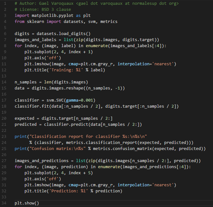Click the License BSD 3 clause comment

pyautogui.click(x=43, y=10)
